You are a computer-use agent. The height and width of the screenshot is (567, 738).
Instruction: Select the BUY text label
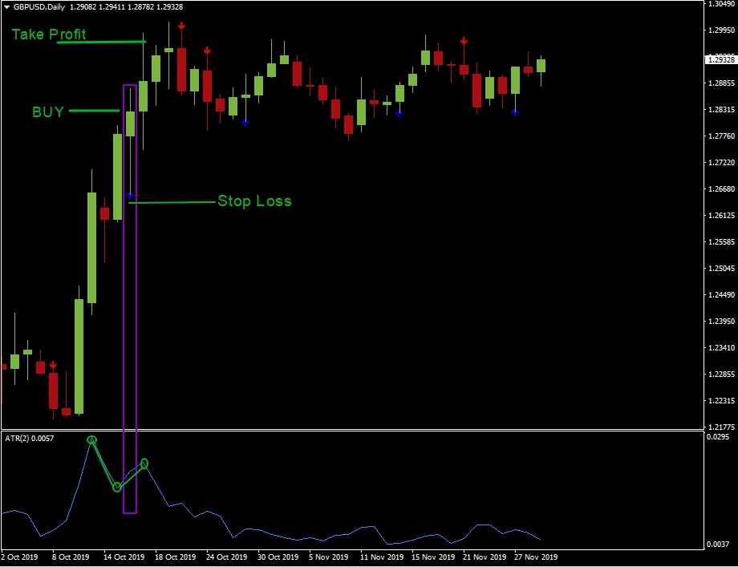(47, 112)
